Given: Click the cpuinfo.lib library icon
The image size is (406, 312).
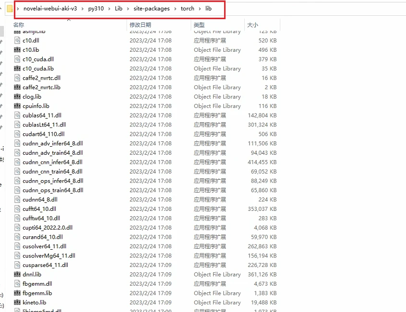Looking at the screenshot, I should (x=17, y=106).
